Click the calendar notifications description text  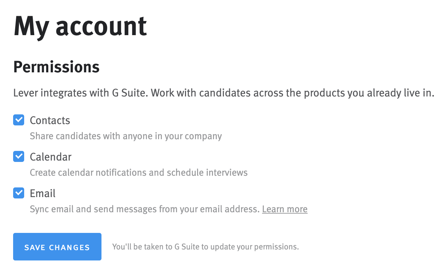pos(138,172)
